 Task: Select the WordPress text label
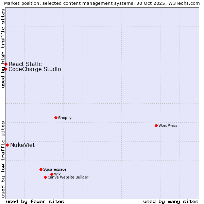[x=168, y=125]
